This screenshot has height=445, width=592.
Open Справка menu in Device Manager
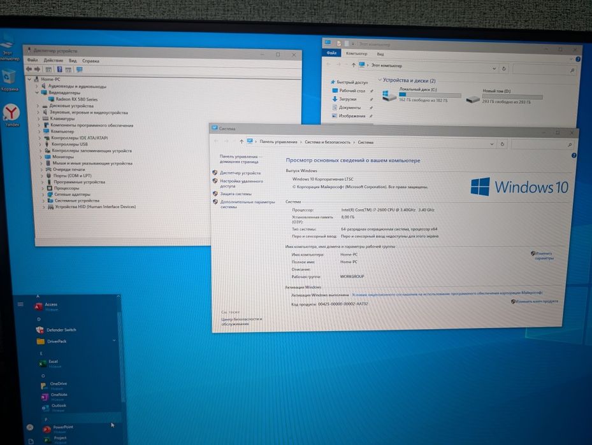(90, 60)
